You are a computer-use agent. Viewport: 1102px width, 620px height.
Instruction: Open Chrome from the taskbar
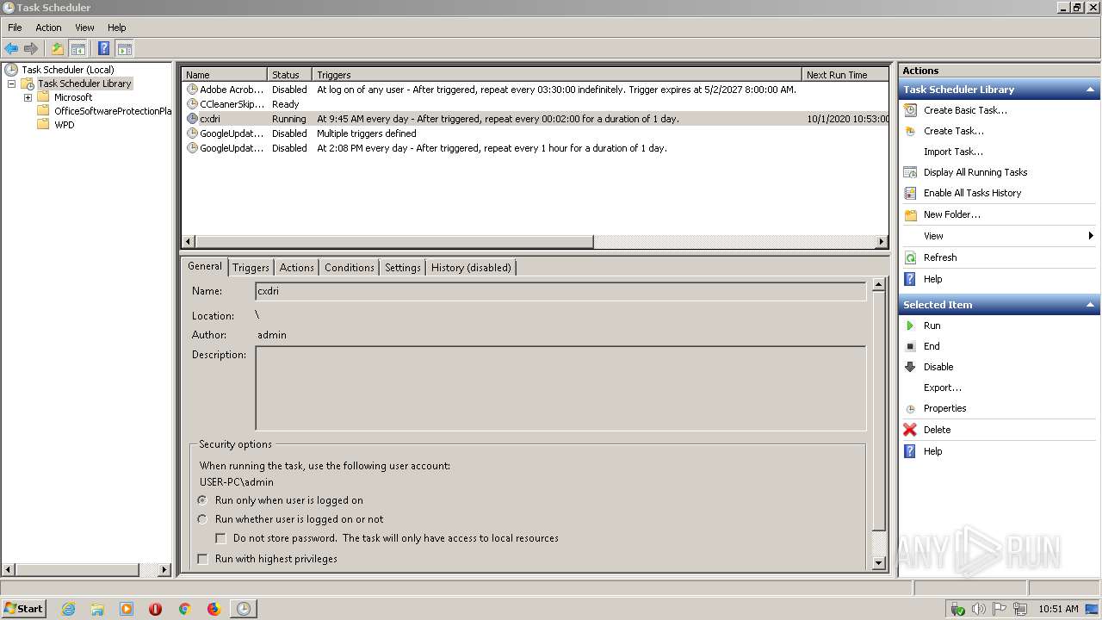184,609
